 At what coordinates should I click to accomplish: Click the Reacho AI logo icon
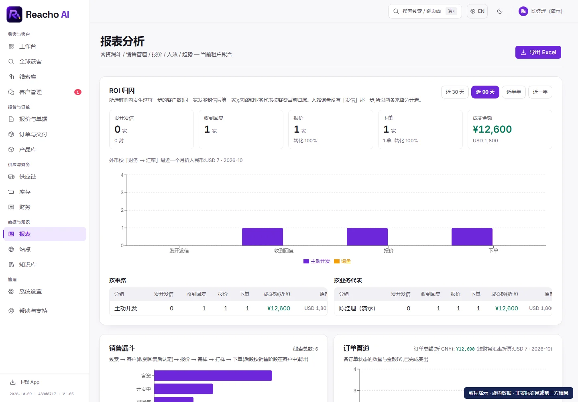14,14
